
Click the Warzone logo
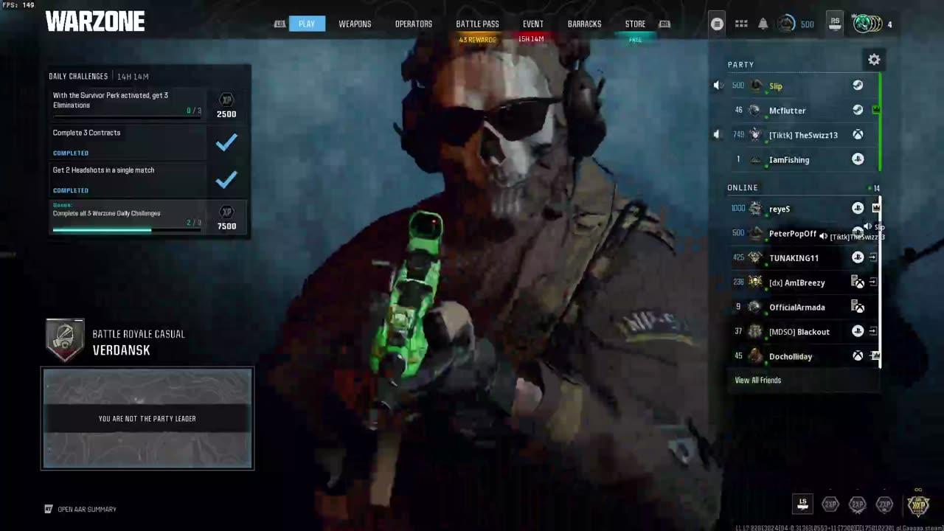click(x=95, y=22)
